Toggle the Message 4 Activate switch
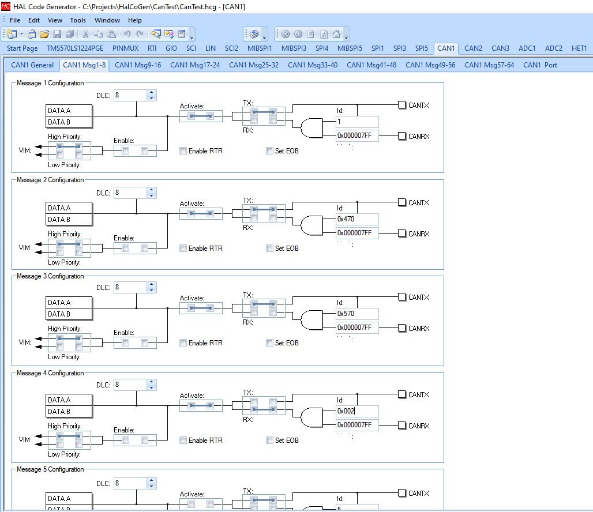Screen dimensions: 593x512 click(201, 406)
